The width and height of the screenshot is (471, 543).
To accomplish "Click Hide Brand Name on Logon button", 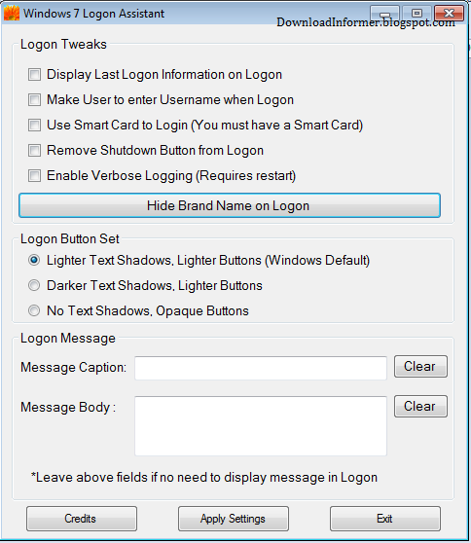I will (x=230, y=205).
